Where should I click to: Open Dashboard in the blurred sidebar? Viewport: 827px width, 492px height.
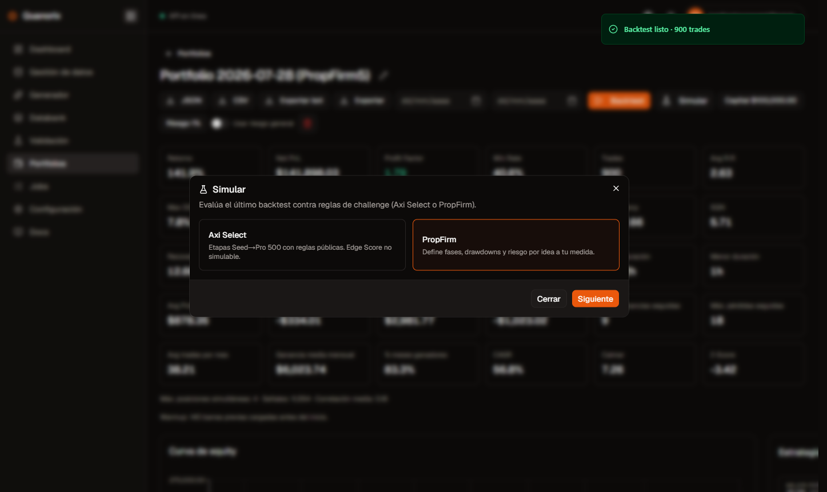(73, 50)
